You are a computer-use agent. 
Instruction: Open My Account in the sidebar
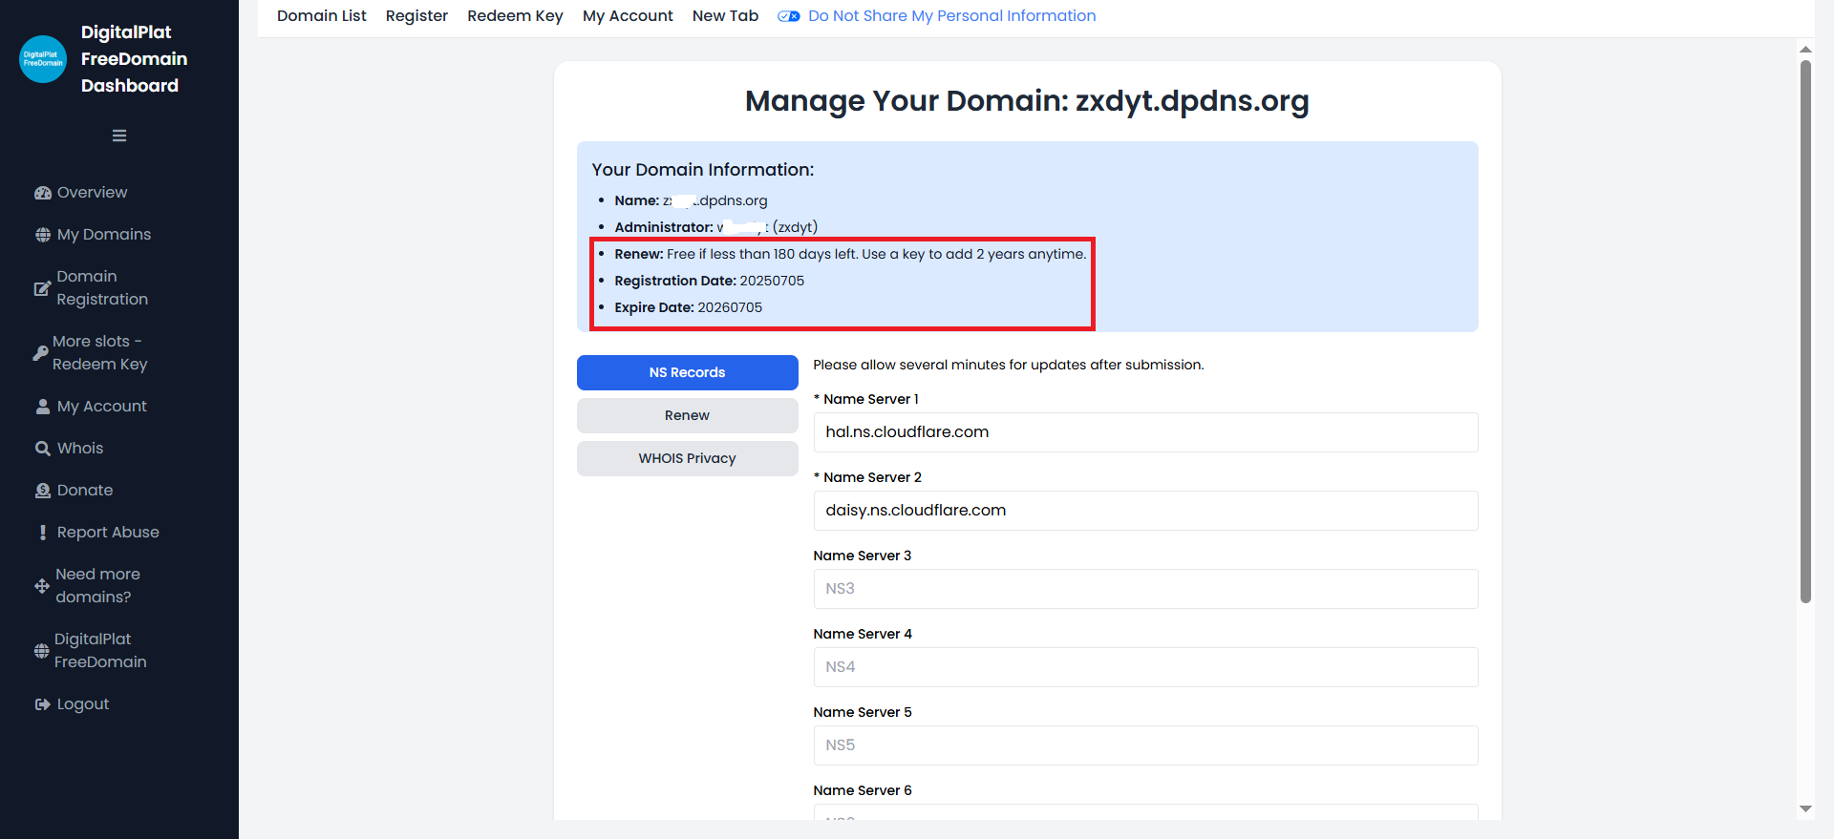click(101, 407)
